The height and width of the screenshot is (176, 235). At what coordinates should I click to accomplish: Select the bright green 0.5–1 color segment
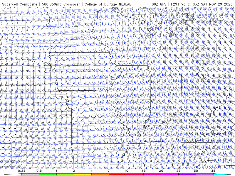click(x=48, y=175)
